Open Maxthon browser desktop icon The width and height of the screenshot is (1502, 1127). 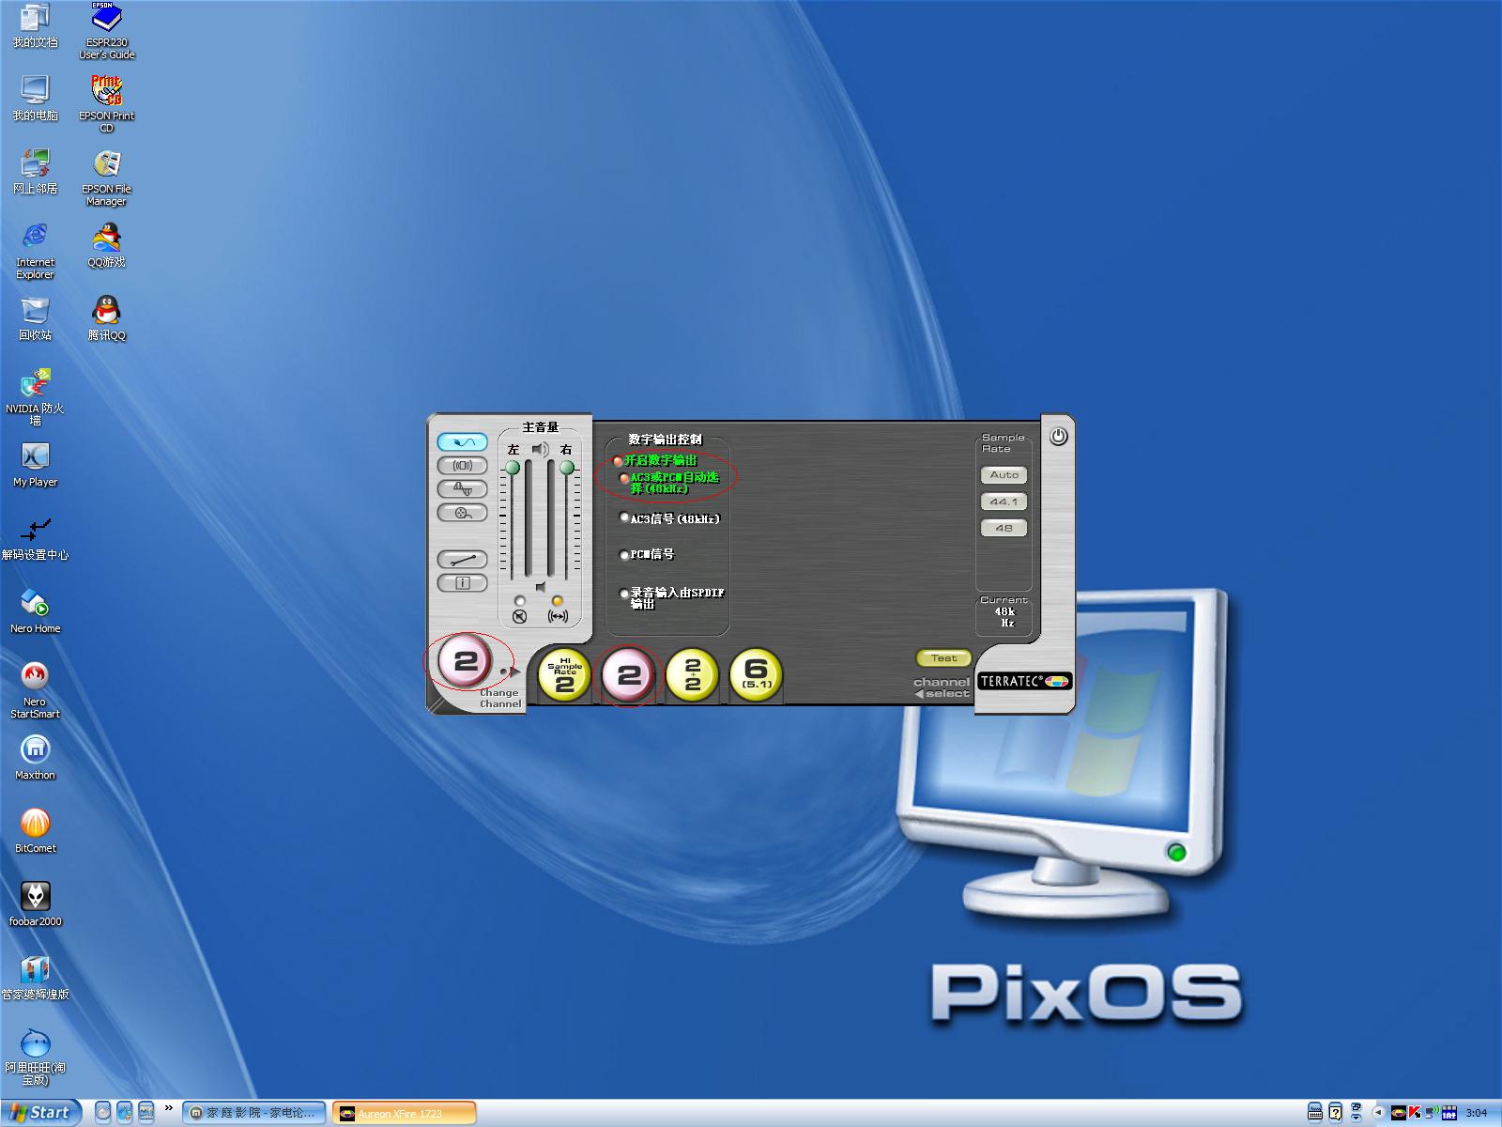tap(35, 759)
